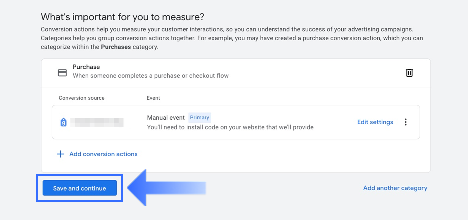Viewport: 468px width, 220px height.
Task: Select the Manual event title text
Action: click(166, 118)
